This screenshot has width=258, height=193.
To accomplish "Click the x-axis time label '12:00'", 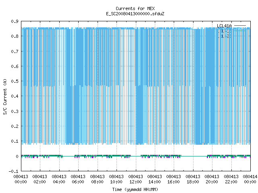I will click(136, 182).
